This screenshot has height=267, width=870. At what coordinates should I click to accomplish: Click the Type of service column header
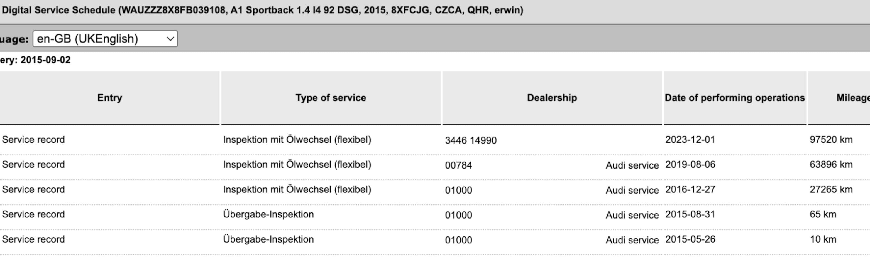click(331, 98)
